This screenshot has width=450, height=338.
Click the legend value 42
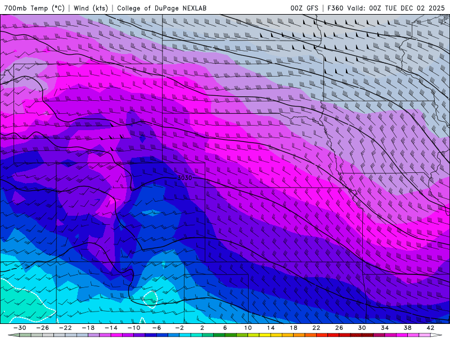click(430, 328)
